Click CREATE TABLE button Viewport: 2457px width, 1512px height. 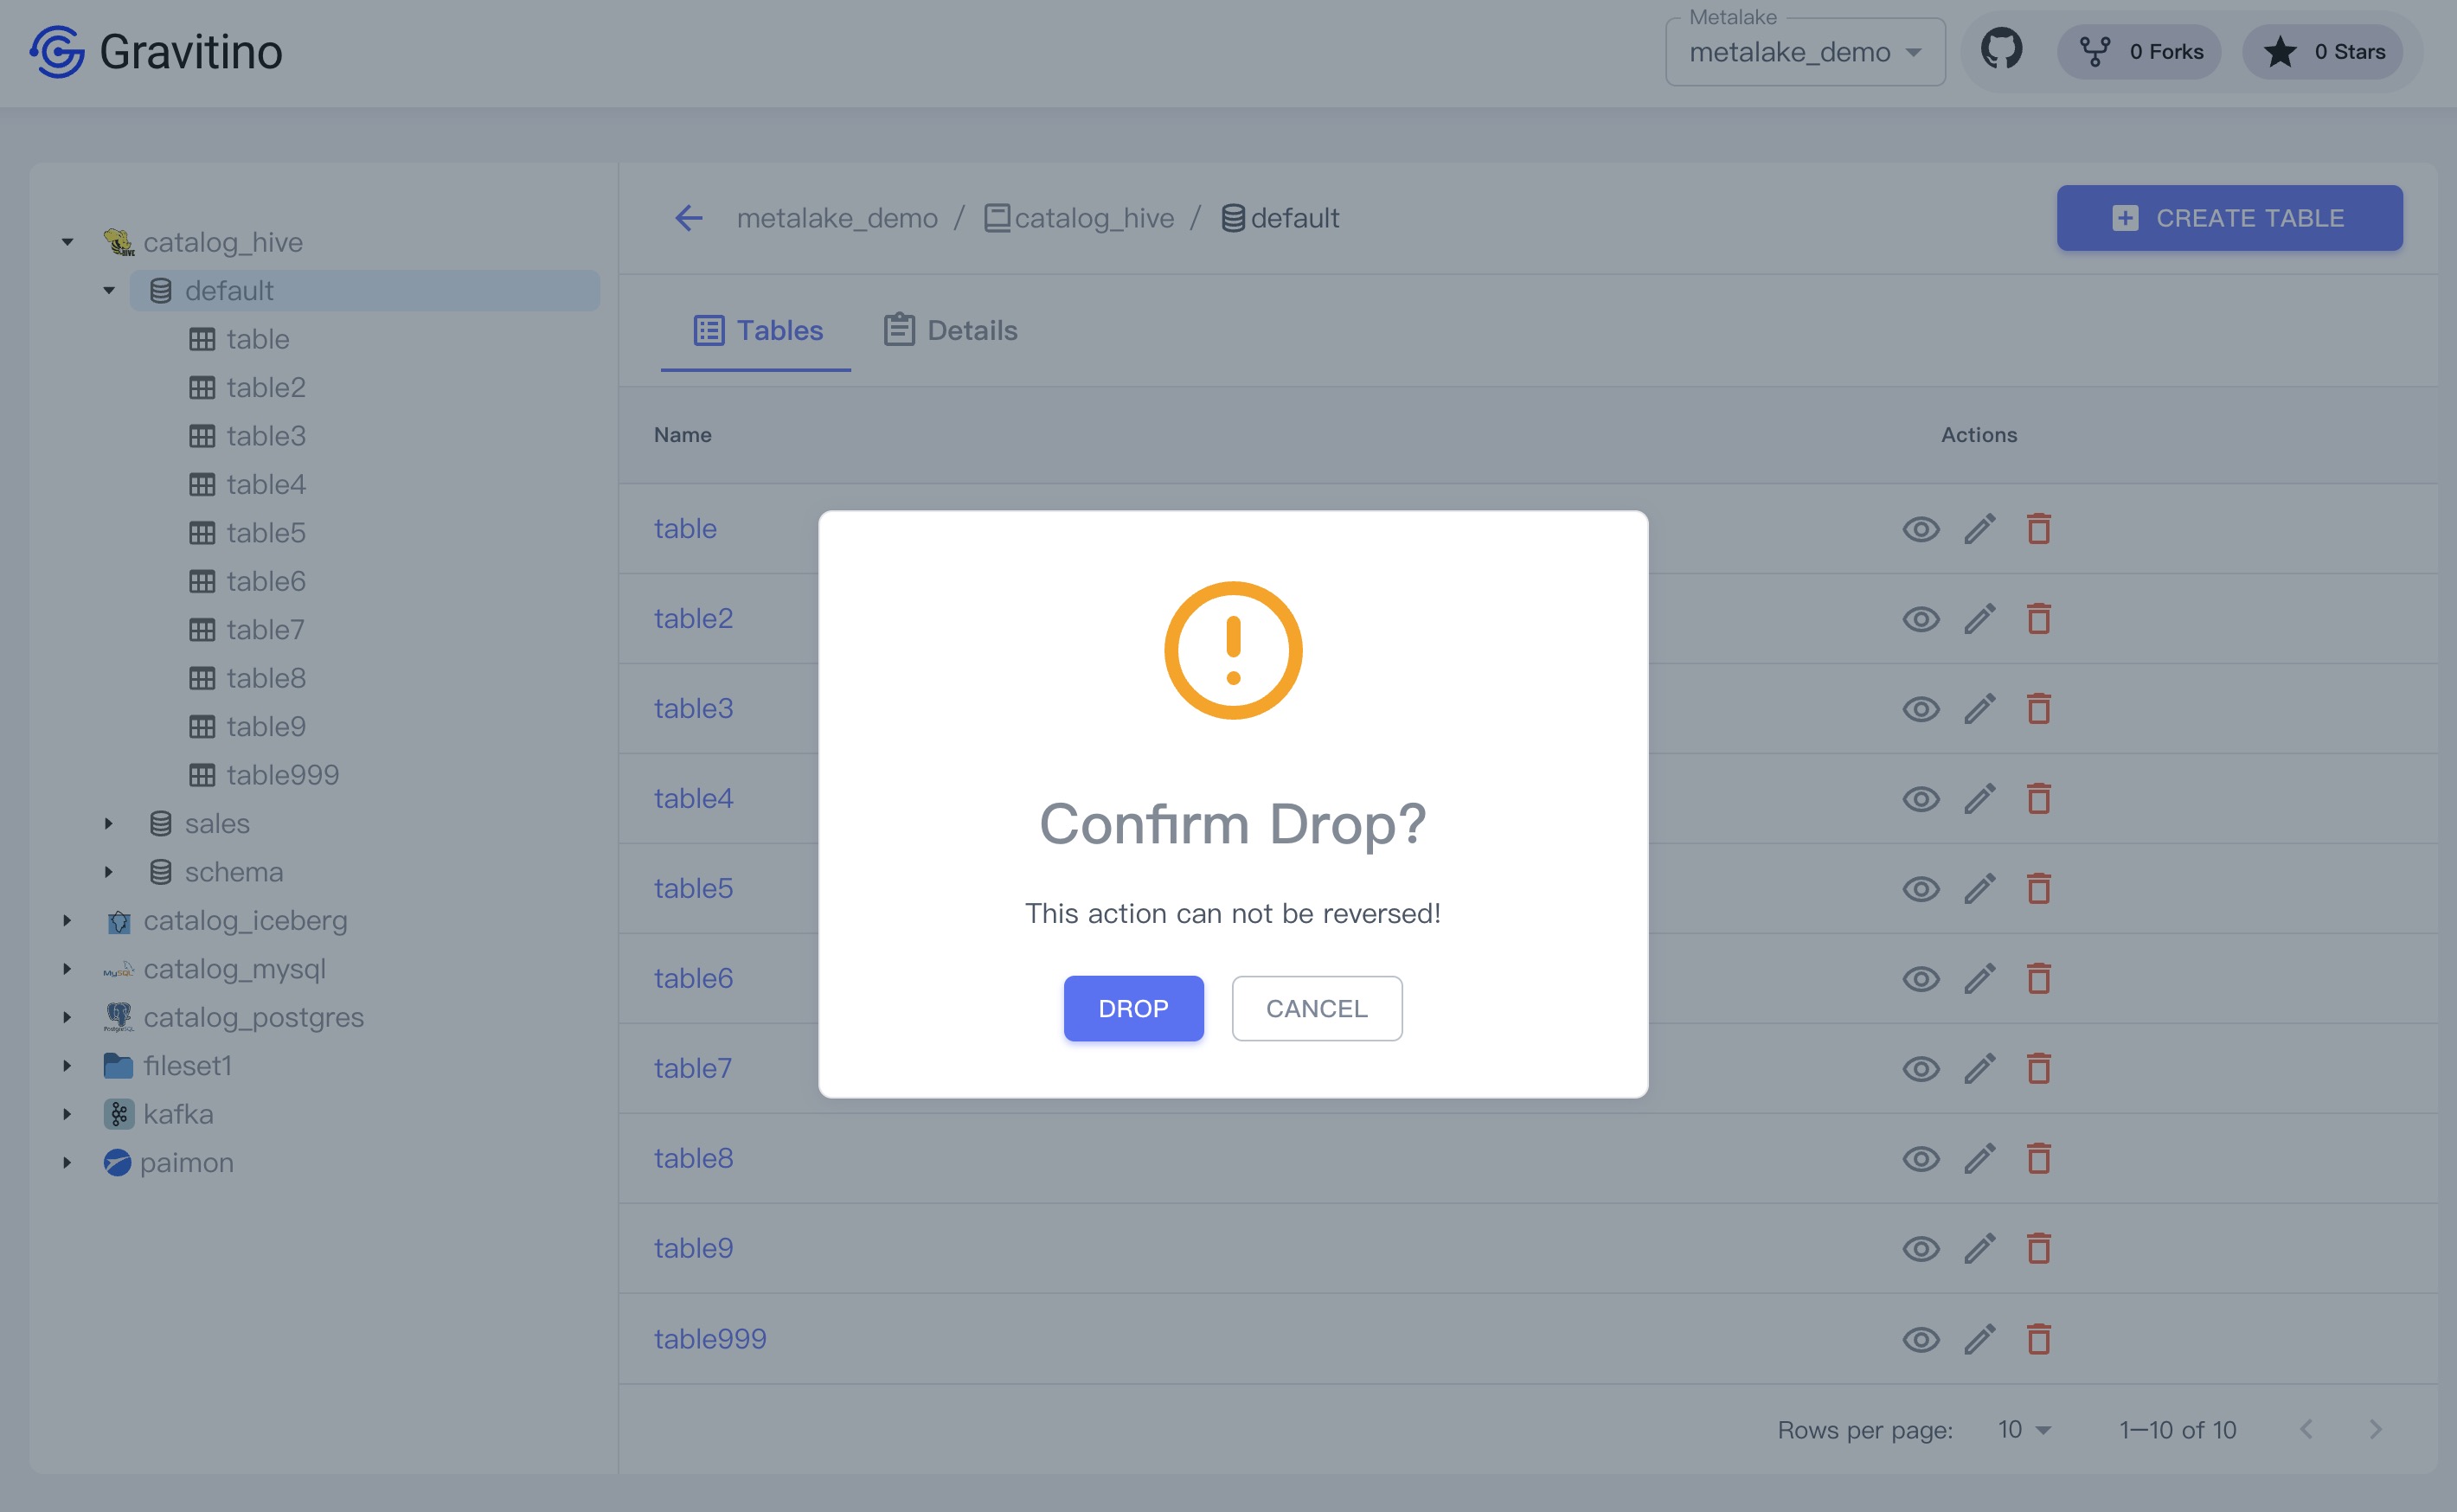(2229, 217)
